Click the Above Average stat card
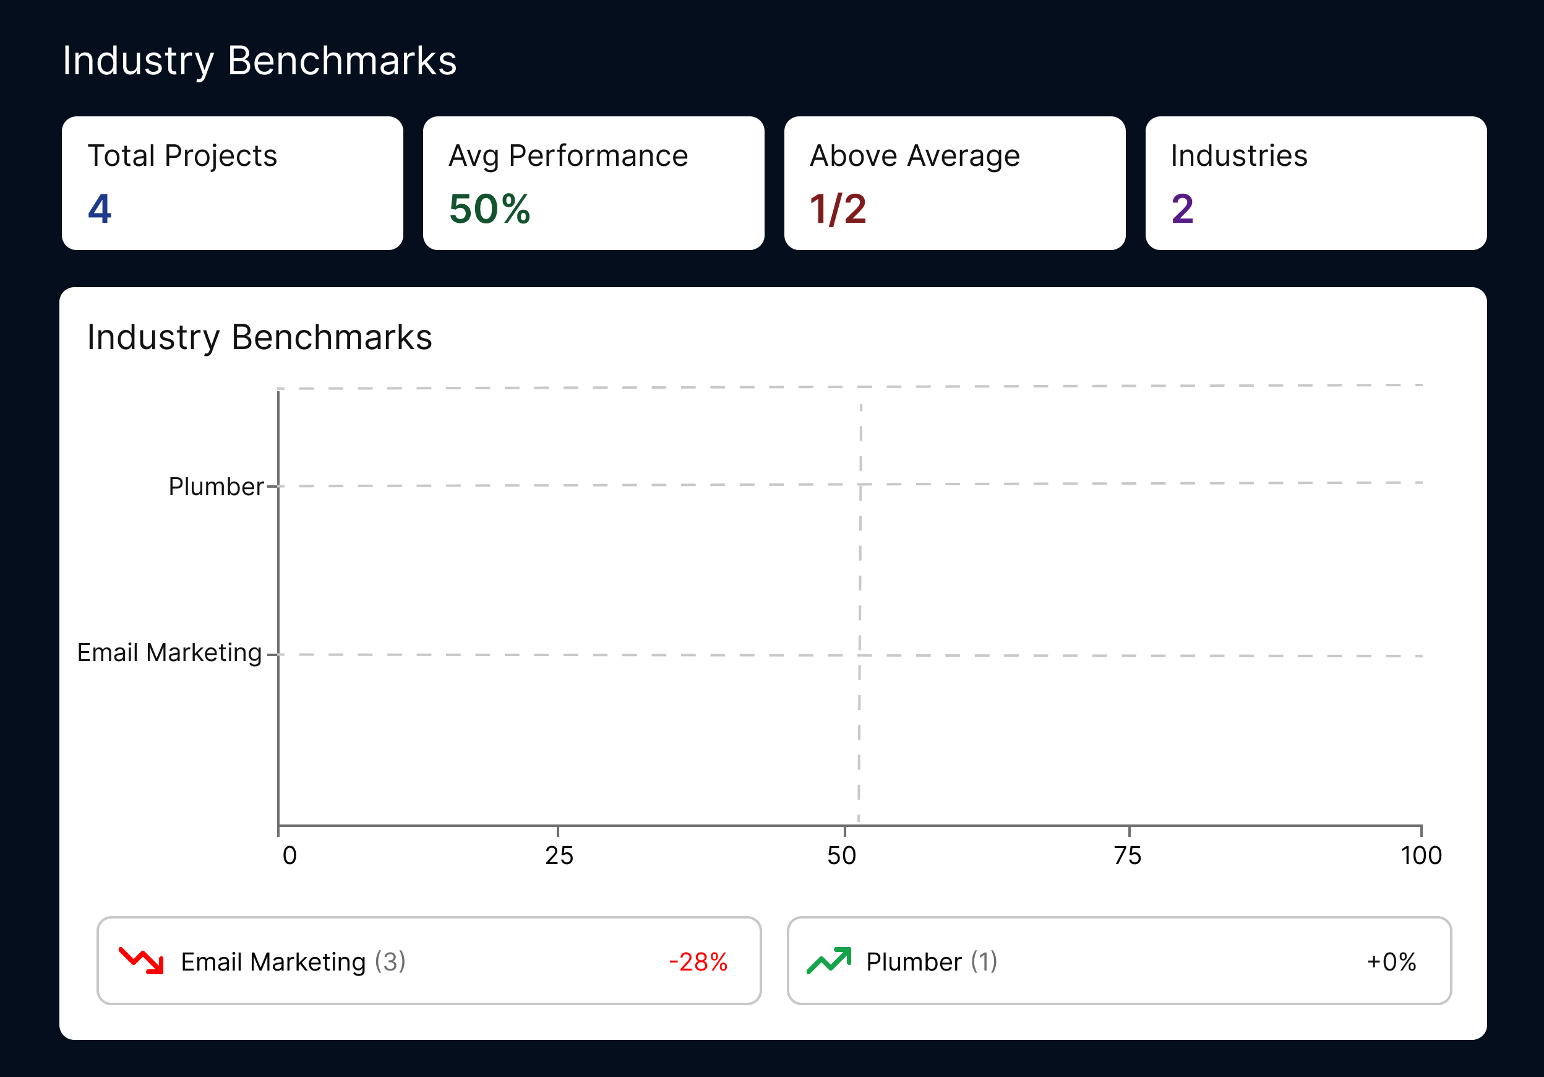 [x=954, y=183]
